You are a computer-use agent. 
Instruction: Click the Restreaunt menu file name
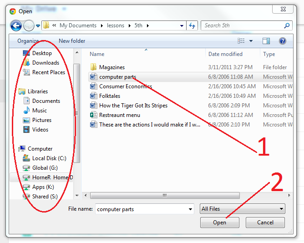point(120,115)
